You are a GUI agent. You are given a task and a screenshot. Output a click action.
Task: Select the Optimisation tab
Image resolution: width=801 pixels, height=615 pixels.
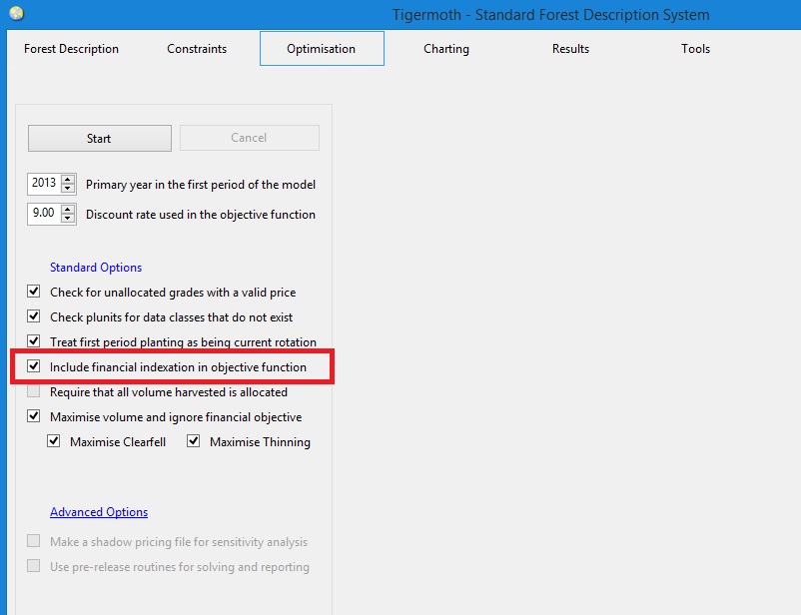(322, 49)
